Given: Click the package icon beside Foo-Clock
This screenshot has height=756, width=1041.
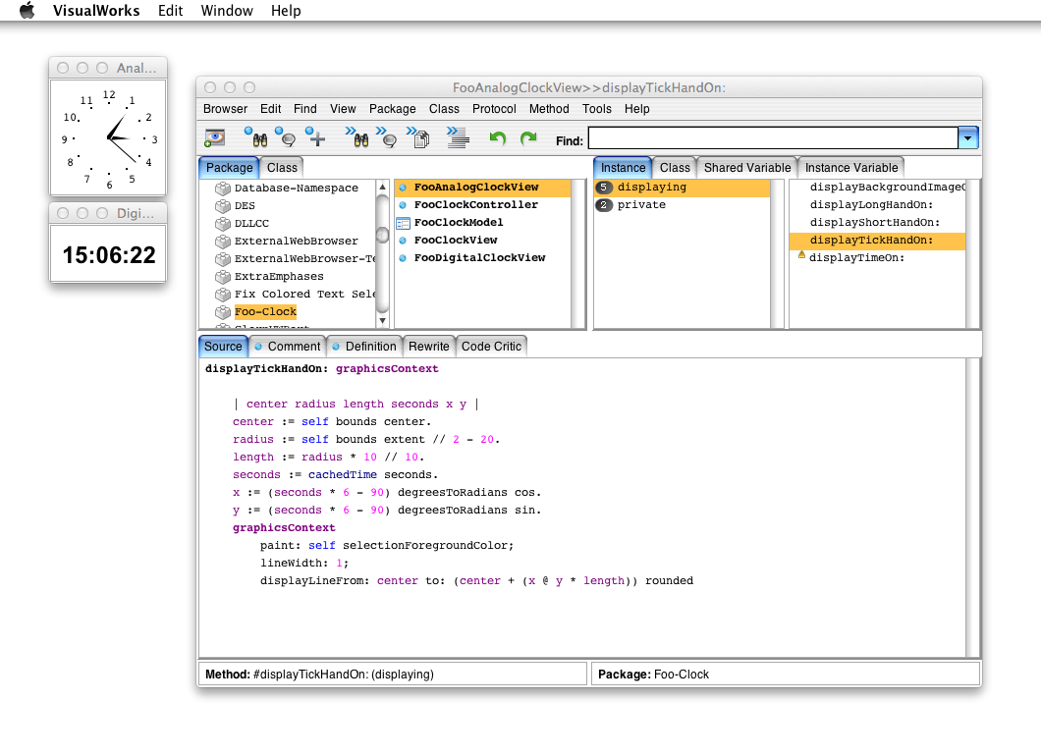Looking at the screenshot, I should [222, 312].
